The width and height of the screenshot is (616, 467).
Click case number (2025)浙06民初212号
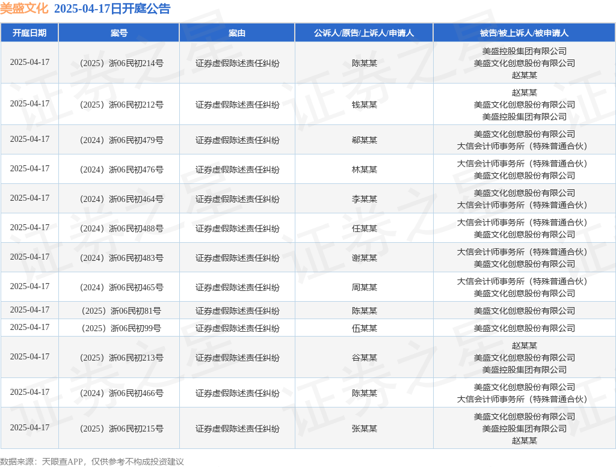click(x=122, y=105)
